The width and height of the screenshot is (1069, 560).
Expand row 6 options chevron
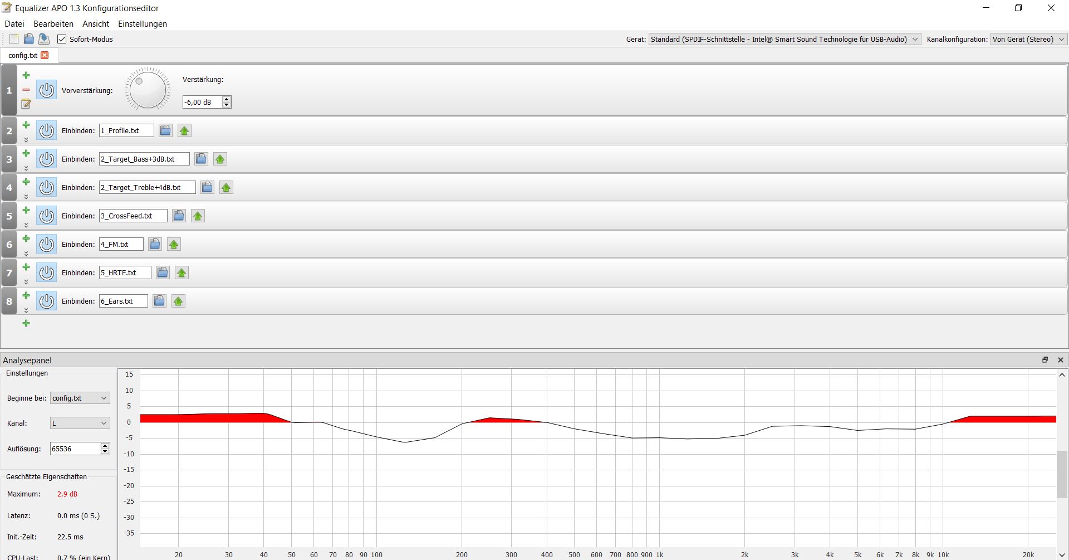pyautogui.click(x=26, y=254)
